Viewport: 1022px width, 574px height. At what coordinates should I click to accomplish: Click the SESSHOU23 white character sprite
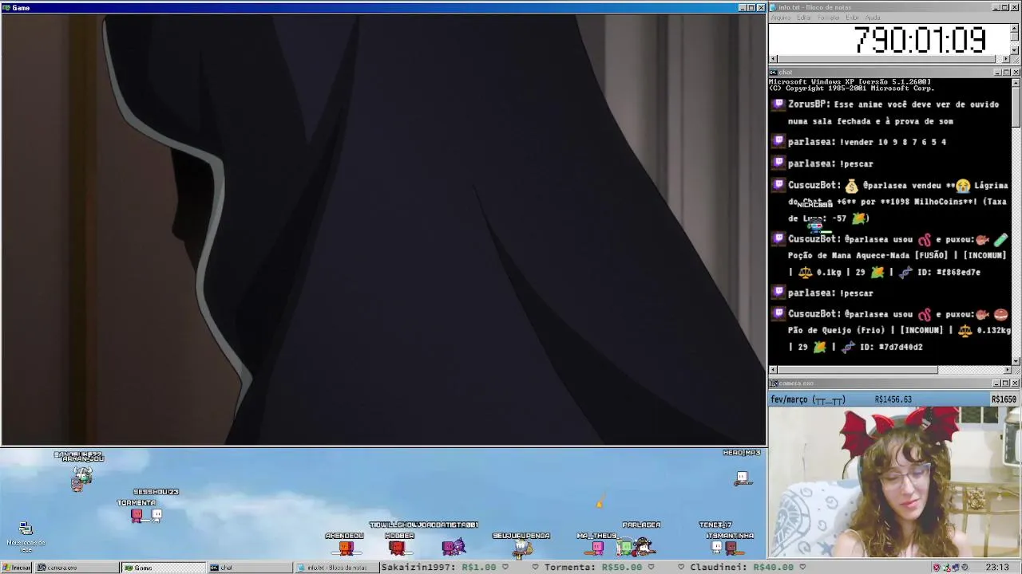[156, 515]
